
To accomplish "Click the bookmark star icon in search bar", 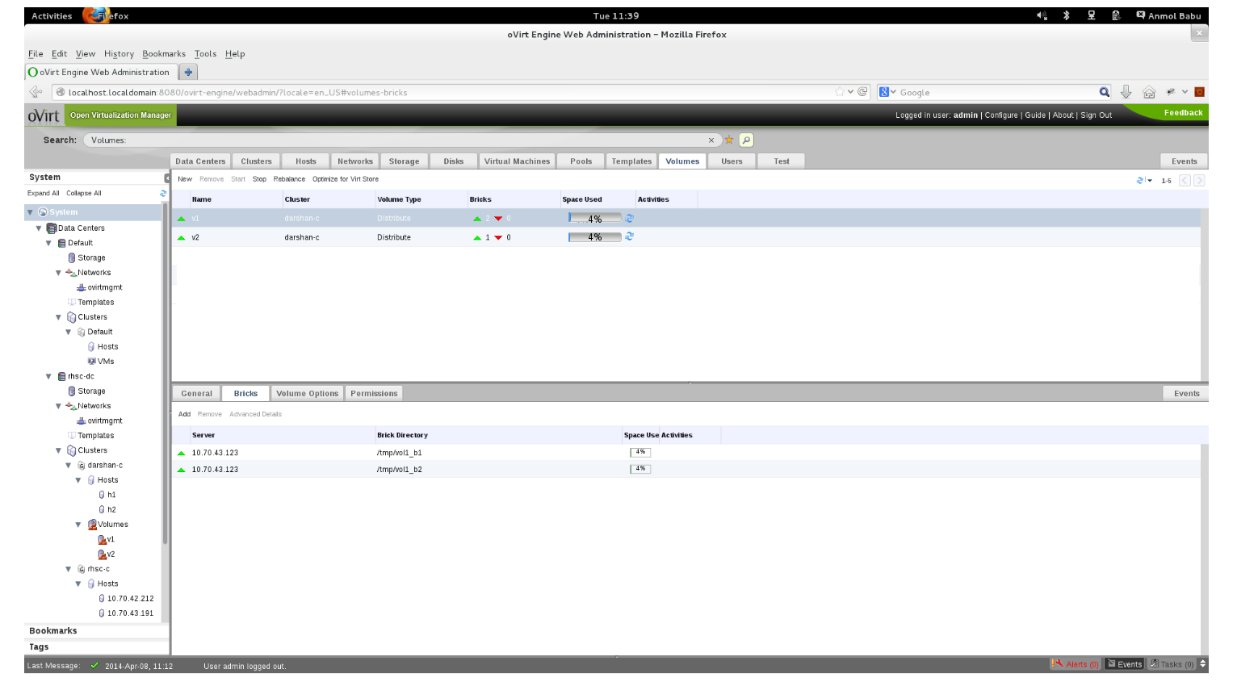I will tap(729, 140).
